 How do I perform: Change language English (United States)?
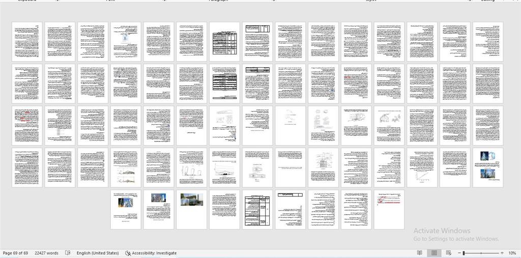coord(98,253)
